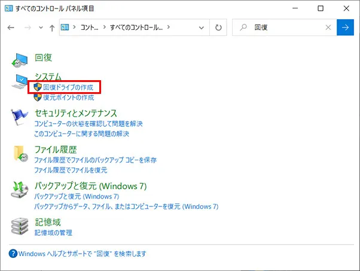The width and height of the screenshot is (360, 271).
Task: Open 復元ポイントの作成 link
Action: (x=69, y=98)
